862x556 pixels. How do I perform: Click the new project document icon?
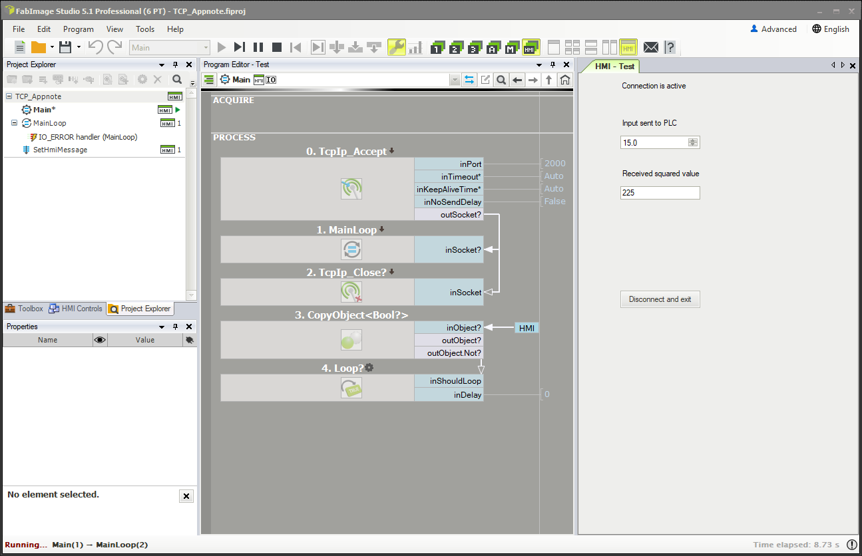pos(20,47)
